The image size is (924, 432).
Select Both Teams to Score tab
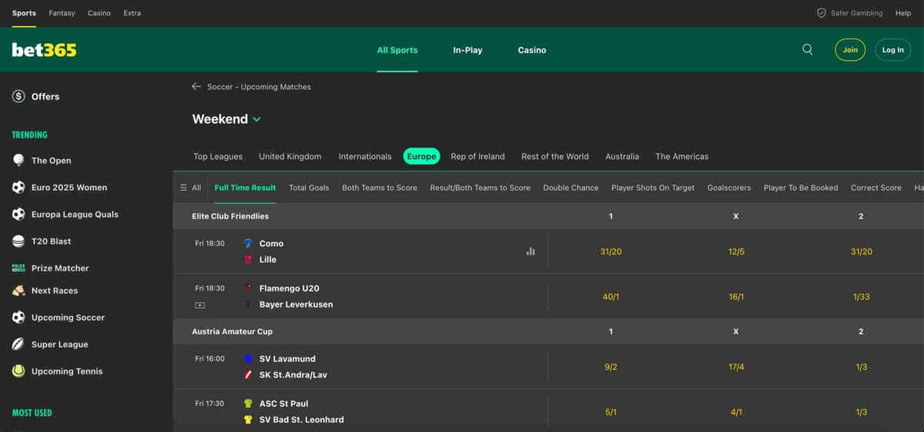[x=380, y=188]
